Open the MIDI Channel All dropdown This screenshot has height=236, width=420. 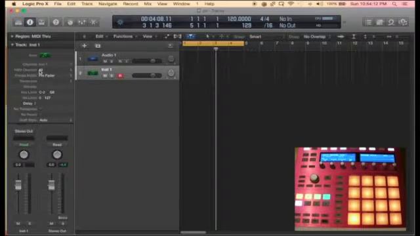click(x=55, y=70)
